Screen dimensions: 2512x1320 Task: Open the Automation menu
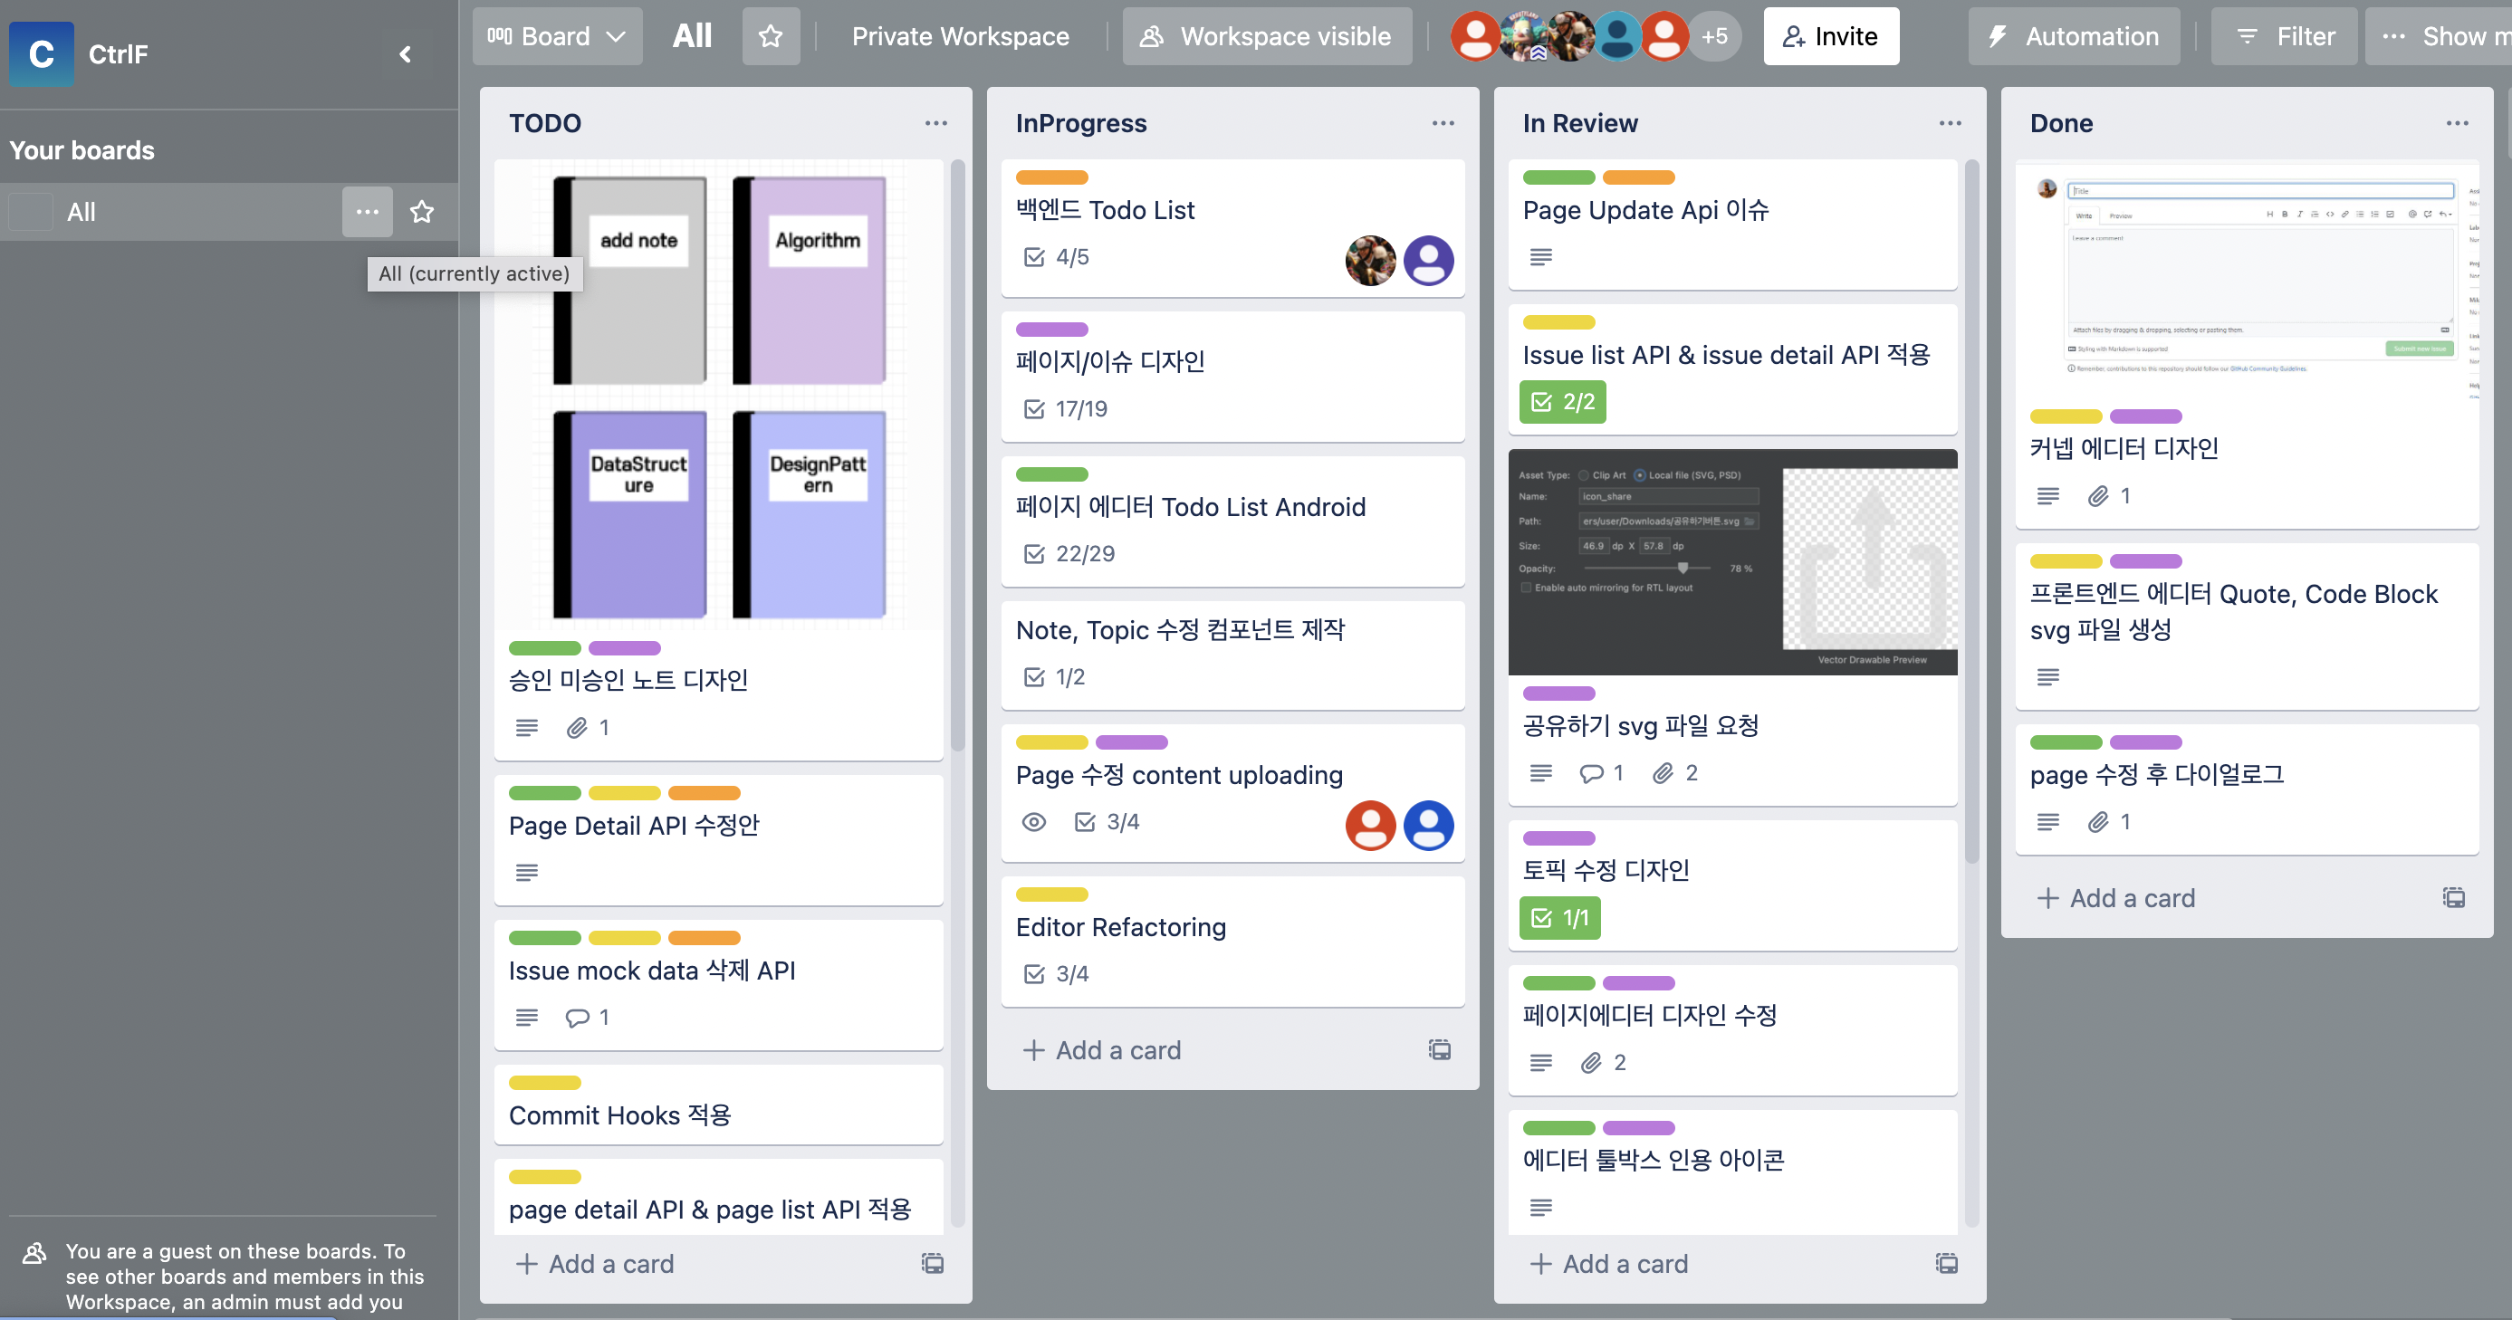click(x=2074, y=36)
